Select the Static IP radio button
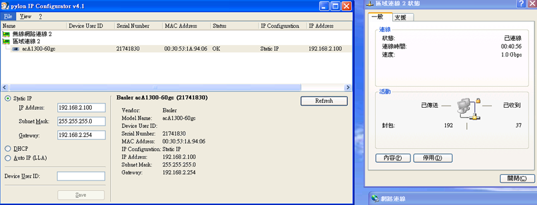 [x=7, y=98]
